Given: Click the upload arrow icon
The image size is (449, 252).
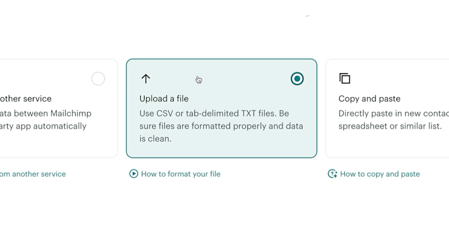Looking at the screenshot, I should (x=146, y=79).
